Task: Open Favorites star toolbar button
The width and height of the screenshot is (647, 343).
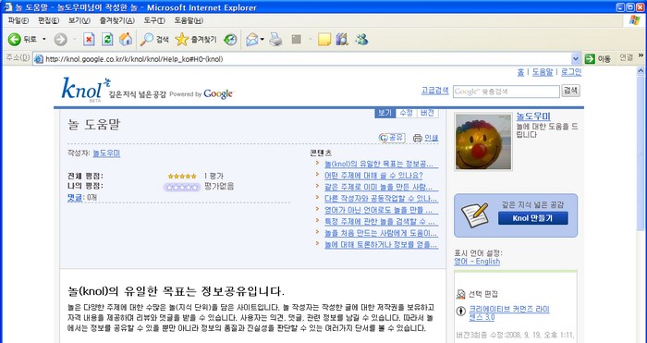Action: pyautogui.click(x=195, y=40)
